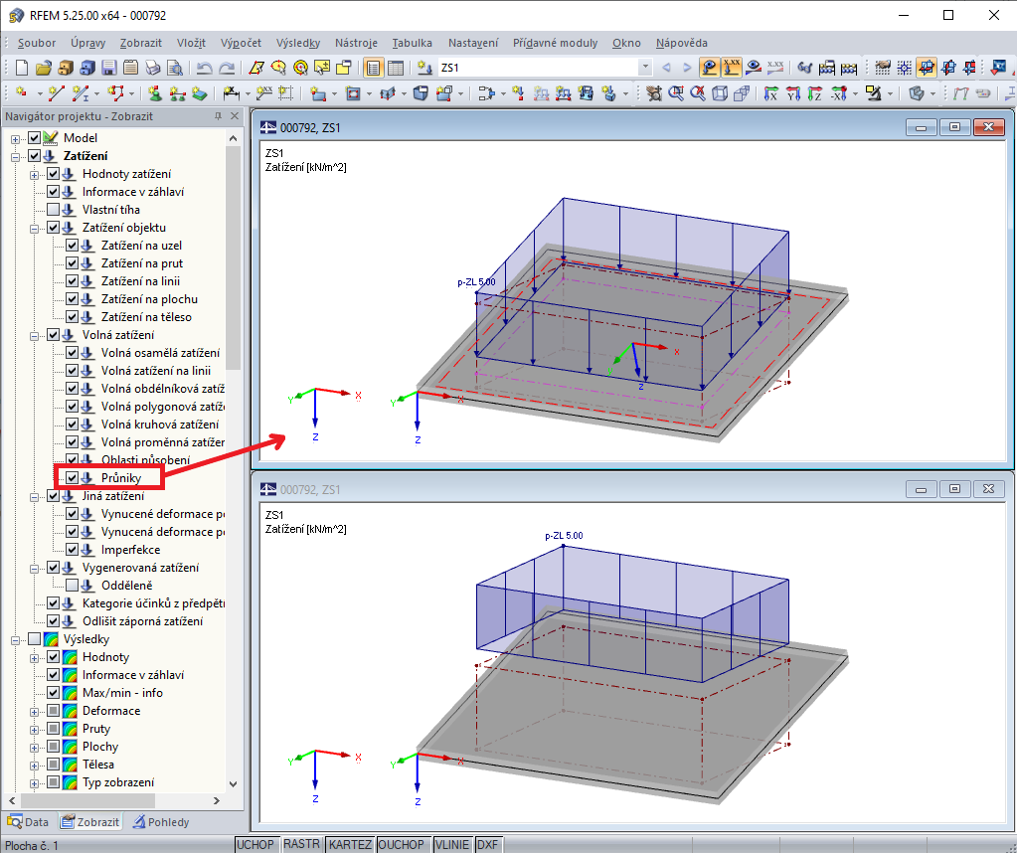Insert a new member tool

coord(81,93)
